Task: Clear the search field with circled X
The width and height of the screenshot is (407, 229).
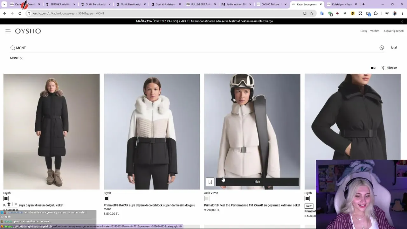Action: point(382,48)
